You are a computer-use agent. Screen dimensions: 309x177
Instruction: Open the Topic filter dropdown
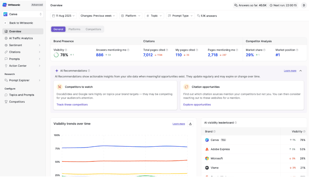154,16
